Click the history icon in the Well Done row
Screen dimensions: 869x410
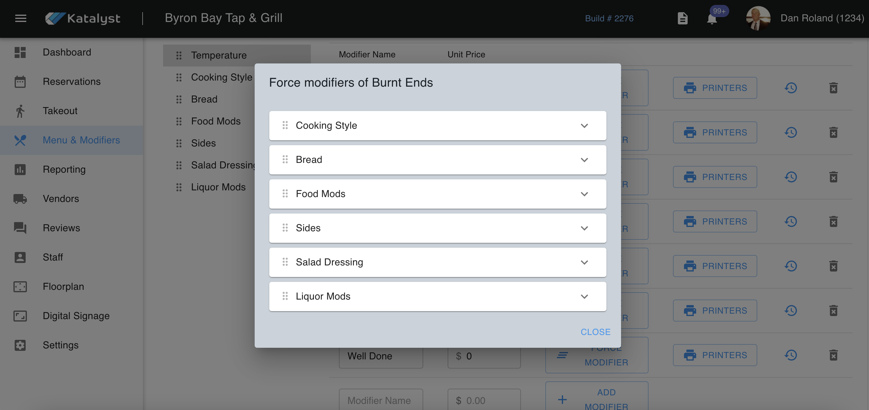coord(791,355)
